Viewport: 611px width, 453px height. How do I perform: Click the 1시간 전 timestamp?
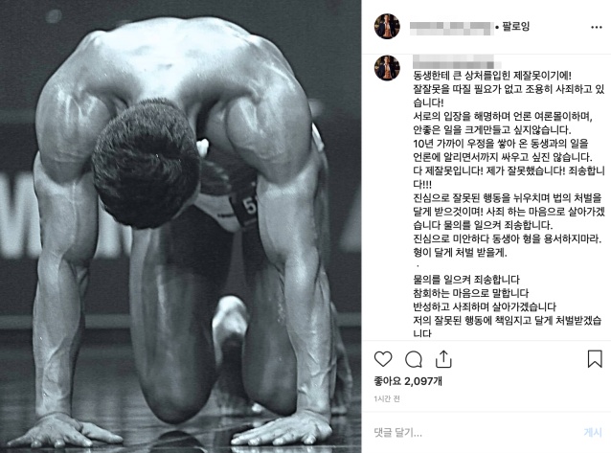pyautogui.click(x=387, y=398)
